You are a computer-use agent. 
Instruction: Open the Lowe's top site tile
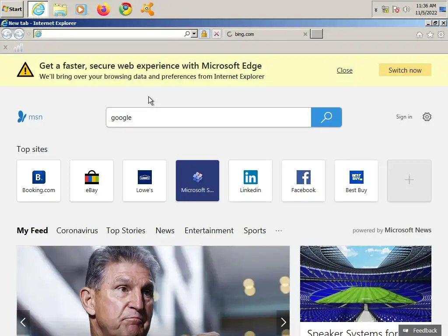[x=144, y=181]
